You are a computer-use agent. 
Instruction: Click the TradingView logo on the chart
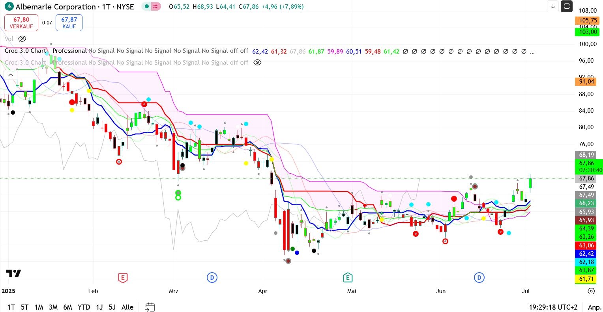tap(13, 273)
